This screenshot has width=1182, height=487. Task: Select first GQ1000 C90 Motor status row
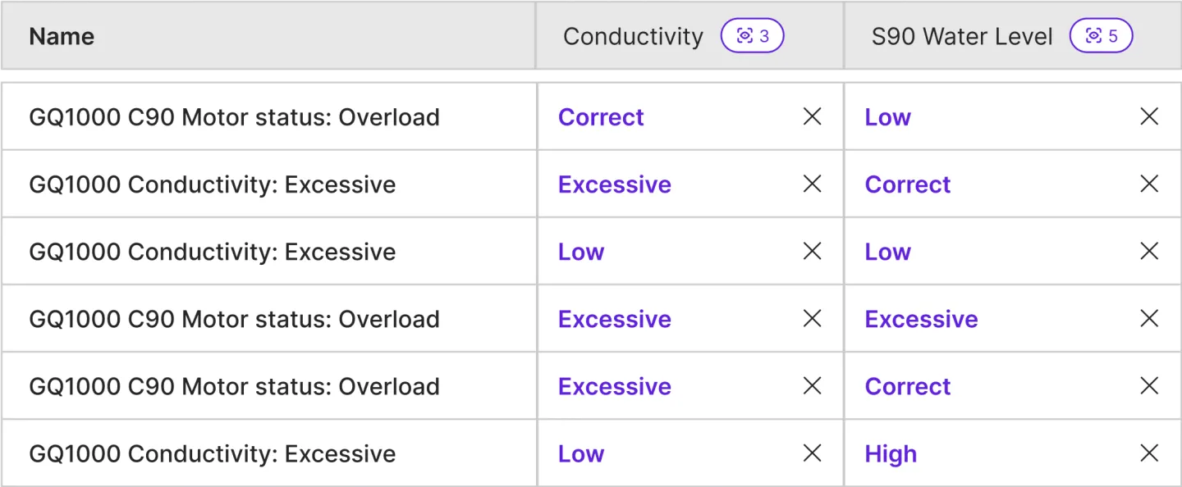coord(234,117)
